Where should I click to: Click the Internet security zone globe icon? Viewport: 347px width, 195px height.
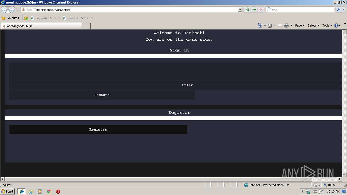click(246, 185)
